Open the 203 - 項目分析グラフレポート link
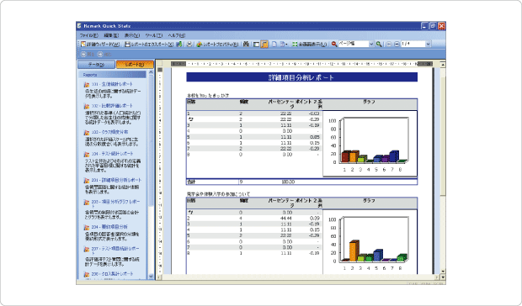 tap(115, 203)
